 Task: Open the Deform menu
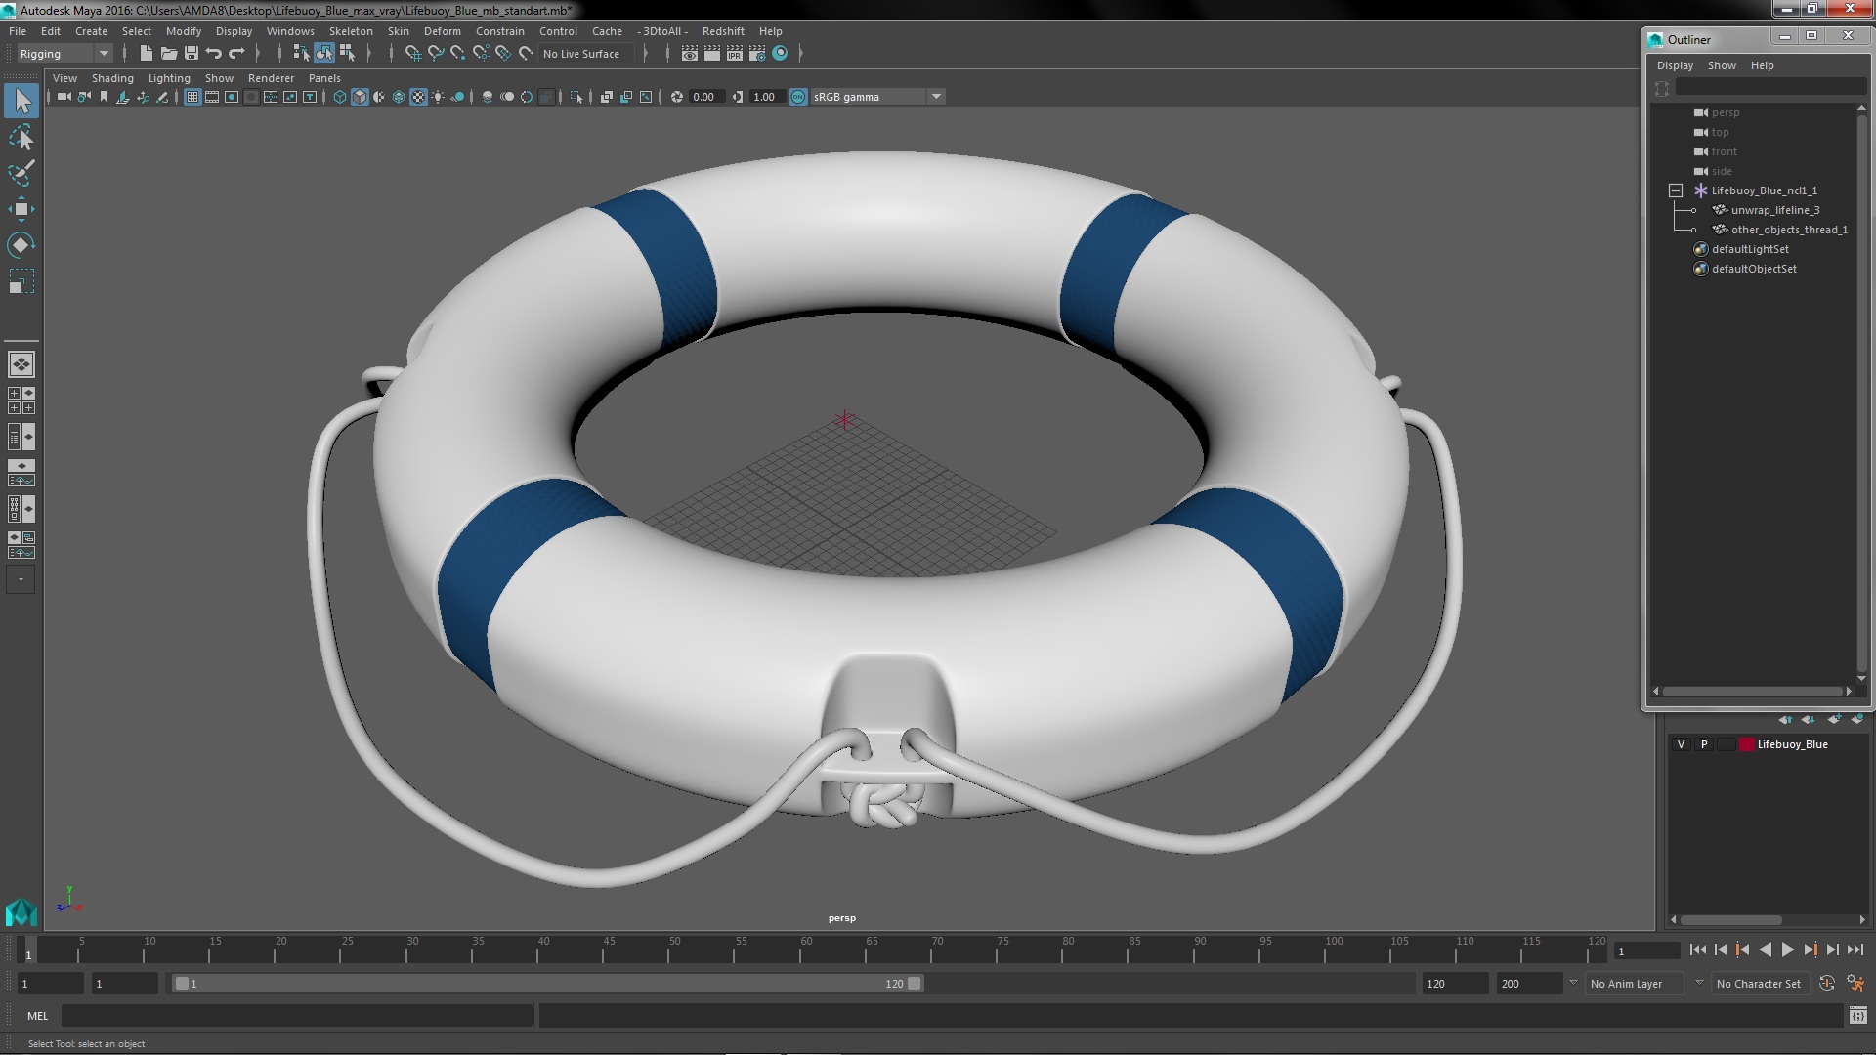[x=442, y=31]
